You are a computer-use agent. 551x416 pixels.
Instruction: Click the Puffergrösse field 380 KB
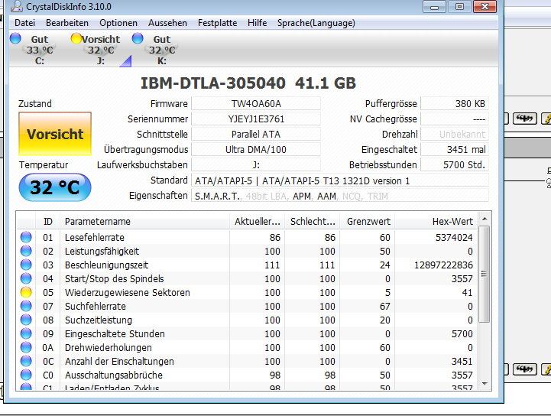[x=455, y=104]
